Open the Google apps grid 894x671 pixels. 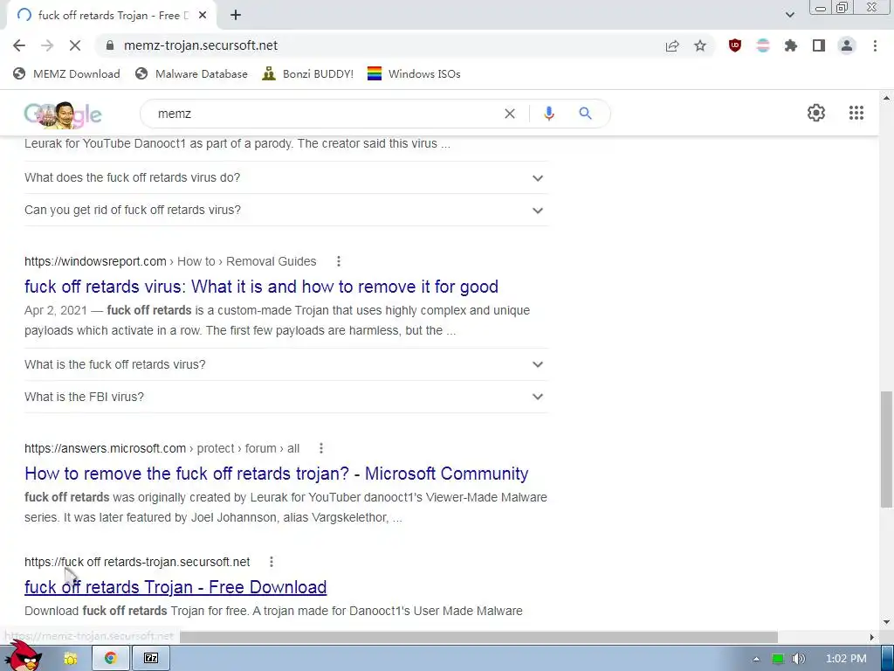856,113
